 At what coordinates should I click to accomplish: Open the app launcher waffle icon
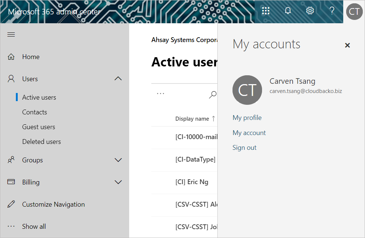(x=266, y=11)
